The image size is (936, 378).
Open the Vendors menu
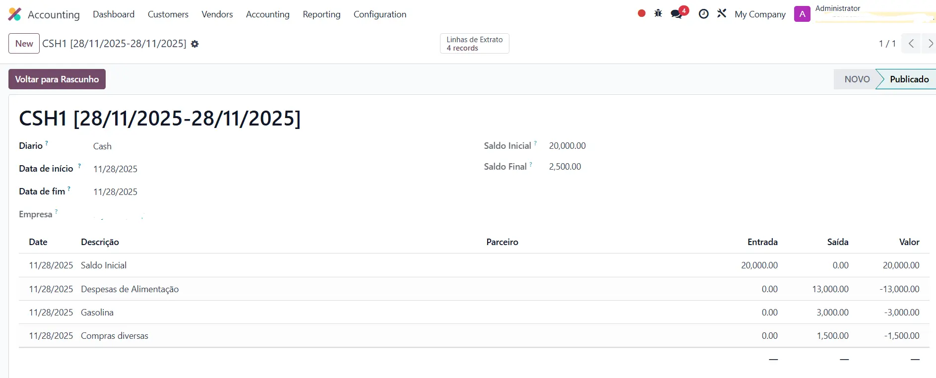(x=217, y=14)
